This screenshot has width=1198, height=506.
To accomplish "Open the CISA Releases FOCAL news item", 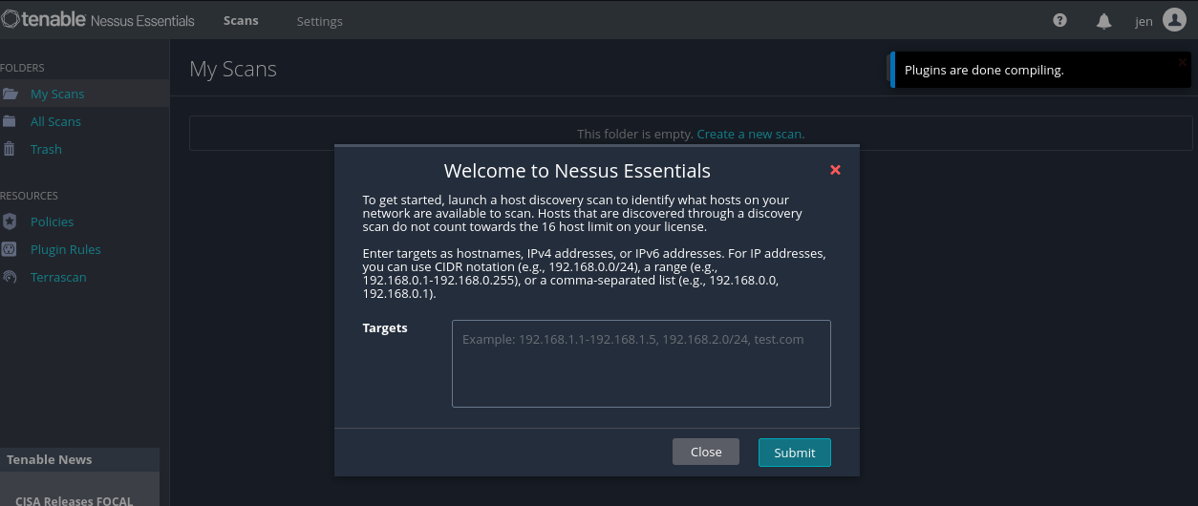I will pyautogui.click(x=75, y=500).
